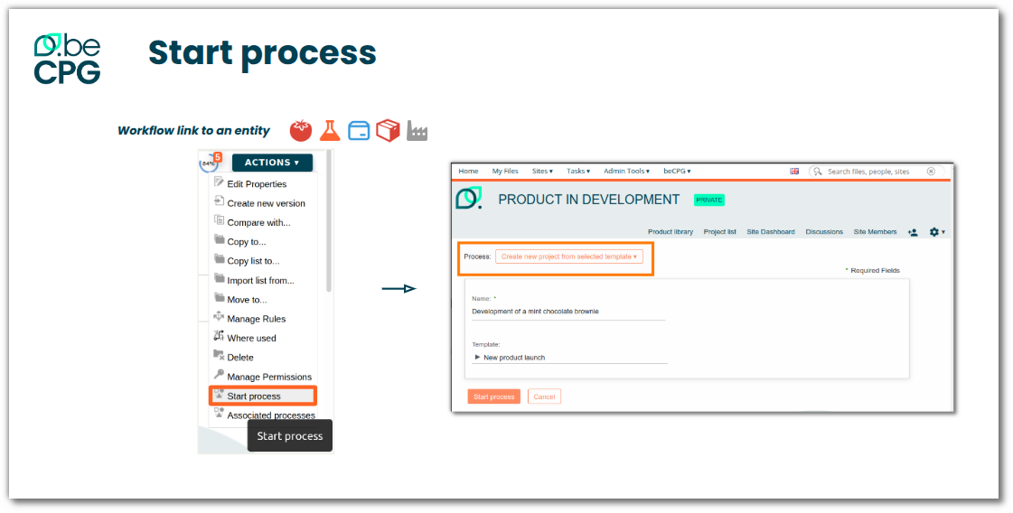The width and height of the screenshot is (1013, 513).
Task: Select Create new version action
Action: [267, 203]
